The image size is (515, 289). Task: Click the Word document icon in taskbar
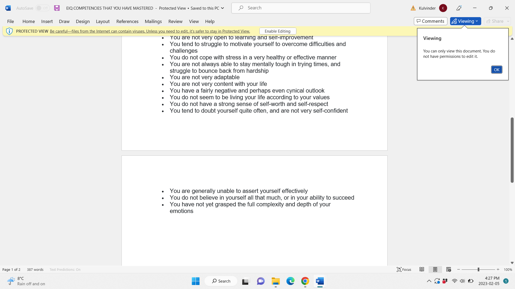(319, 281)
